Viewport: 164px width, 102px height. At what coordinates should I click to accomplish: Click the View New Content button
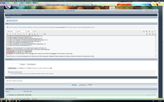point(149,11)
